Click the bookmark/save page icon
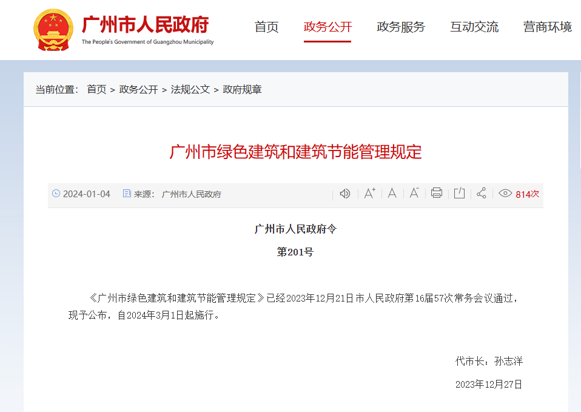Image resolution: width=581 pixels, height=412 pixels. coord(460,193)
